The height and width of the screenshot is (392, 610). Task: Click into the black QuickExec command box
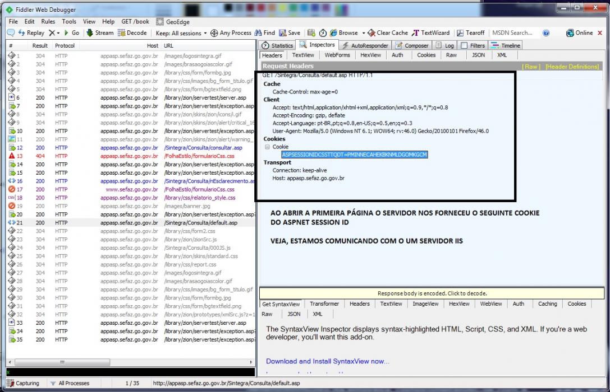131,372
